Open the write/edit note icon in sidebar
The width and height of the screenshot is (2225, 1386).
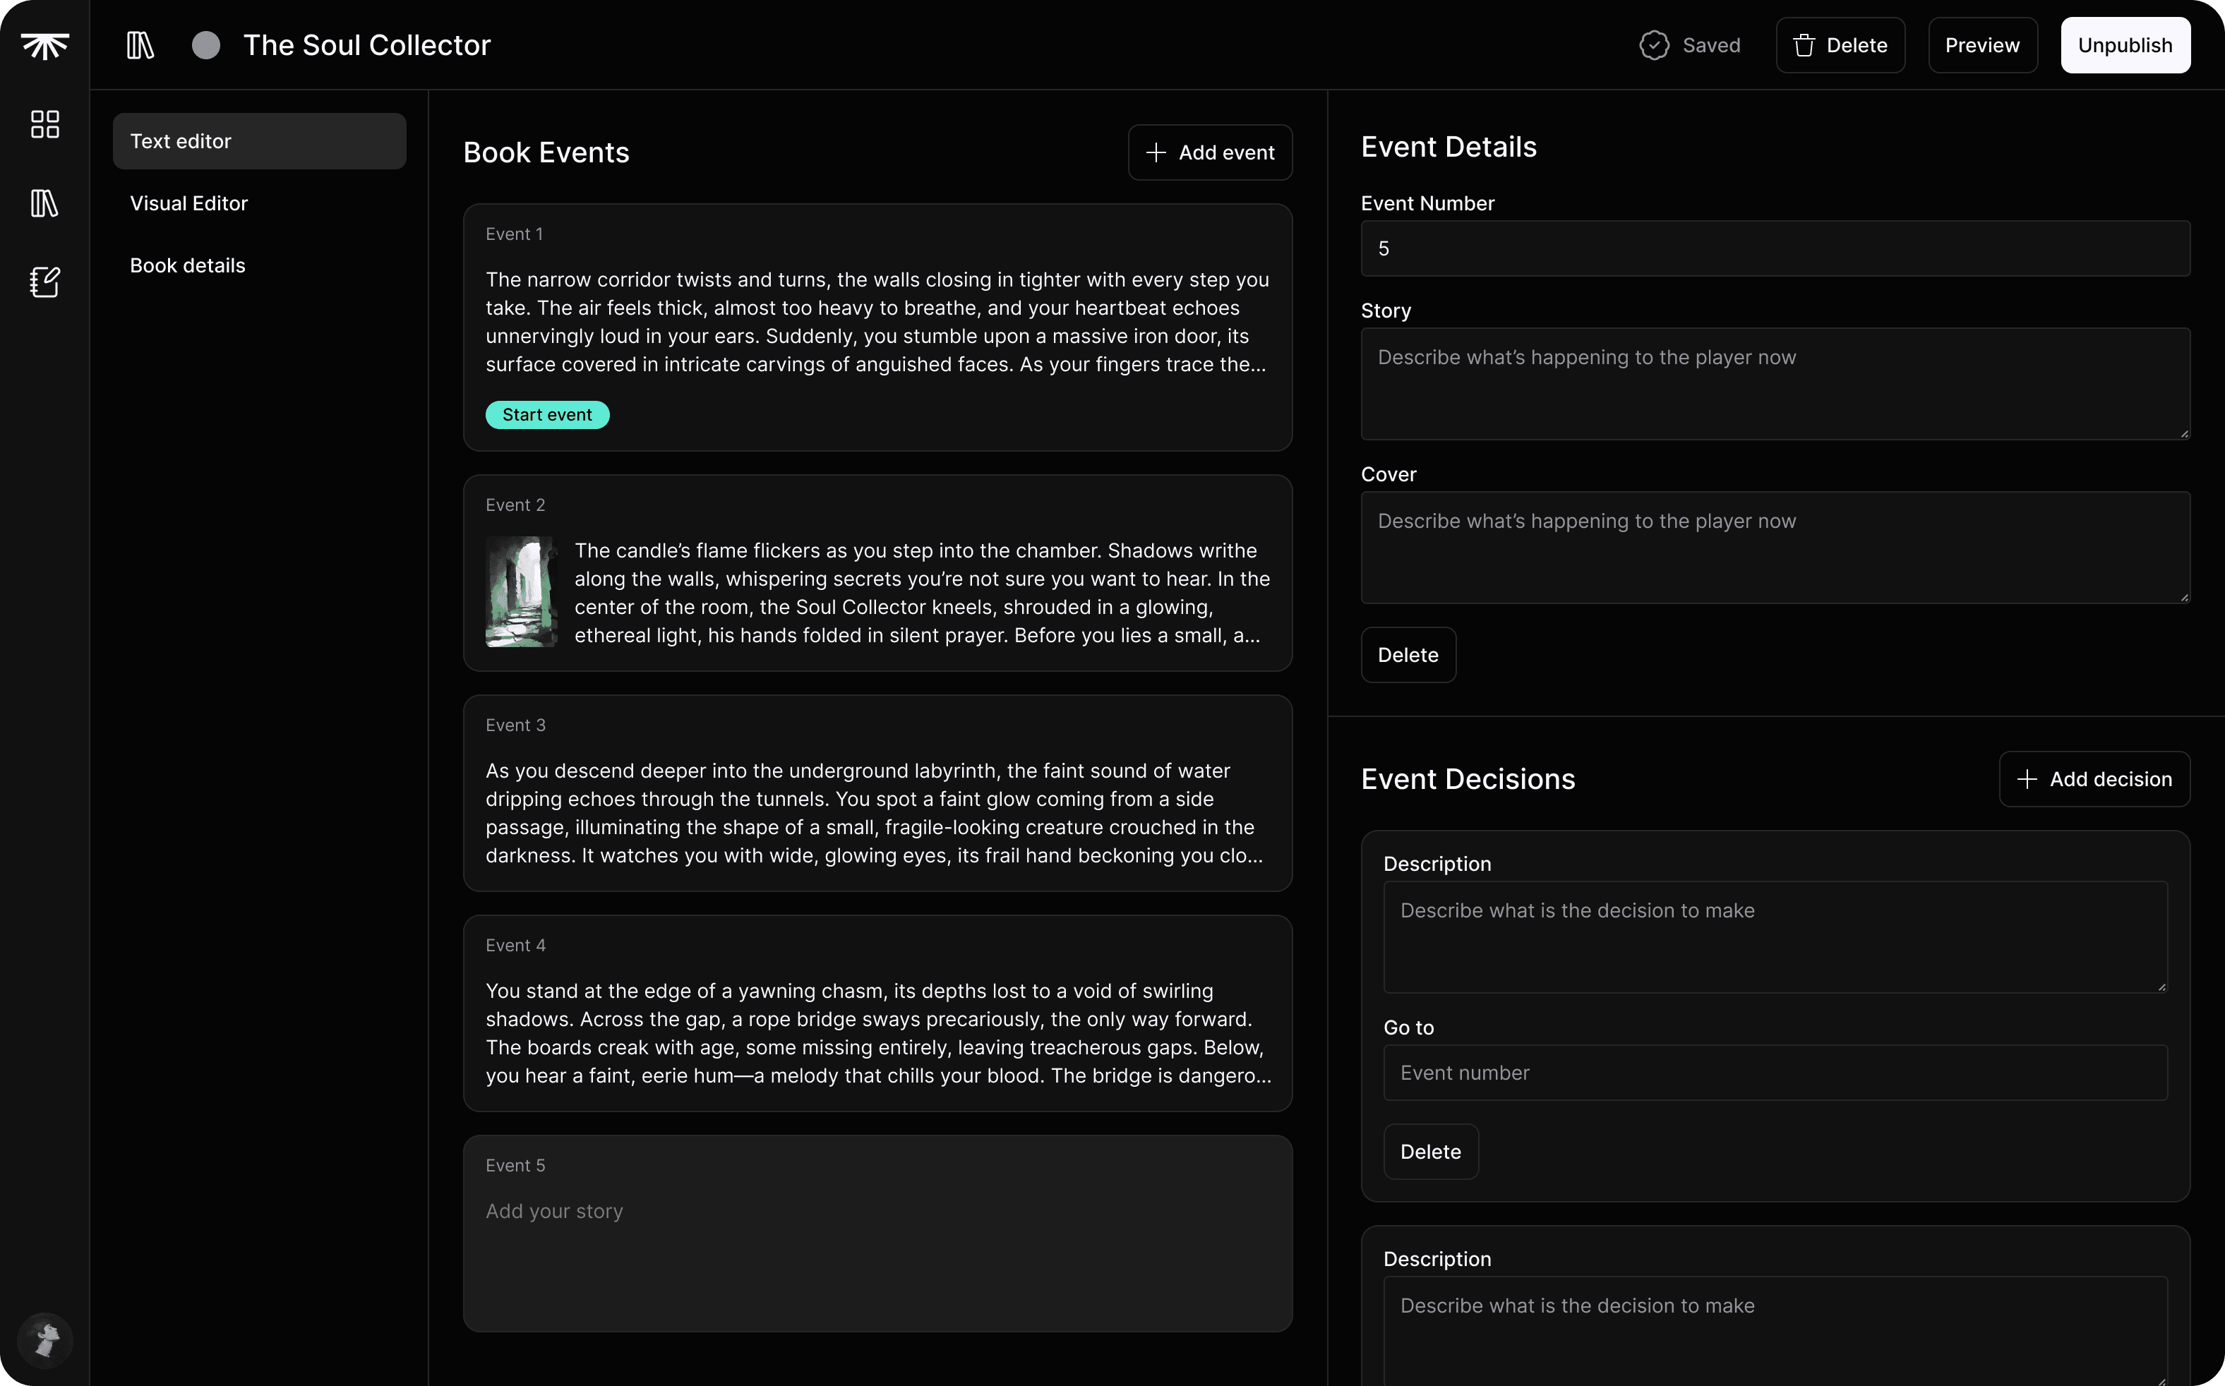[45, 282]
